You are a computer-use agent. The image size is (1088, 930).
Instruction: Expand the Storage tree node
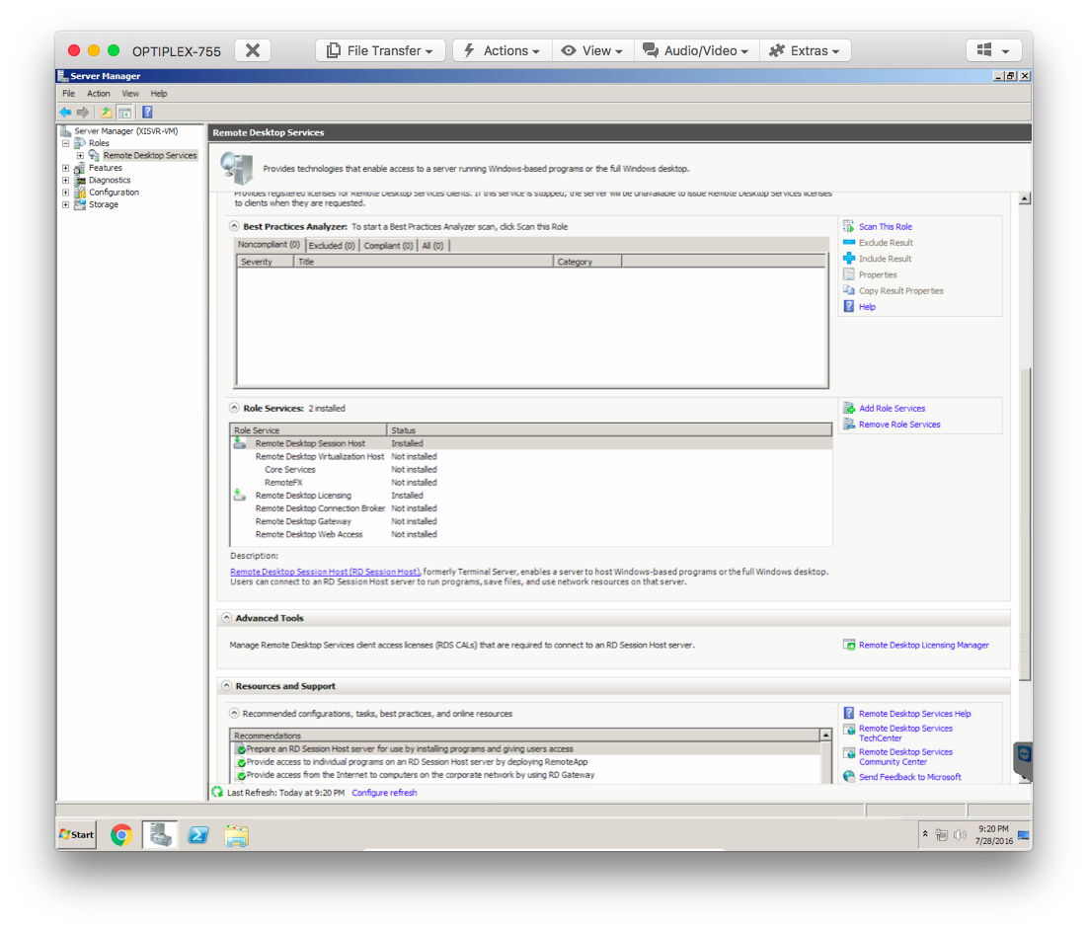coord(66,204)
